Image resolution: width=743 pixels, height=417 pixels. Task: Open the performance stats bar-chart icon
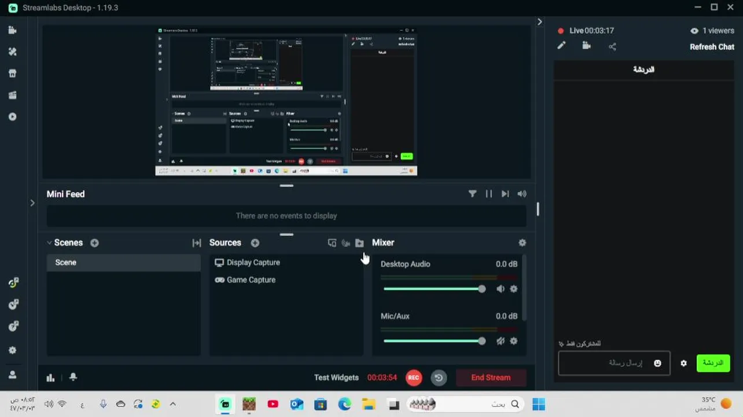tap(50, 378)
